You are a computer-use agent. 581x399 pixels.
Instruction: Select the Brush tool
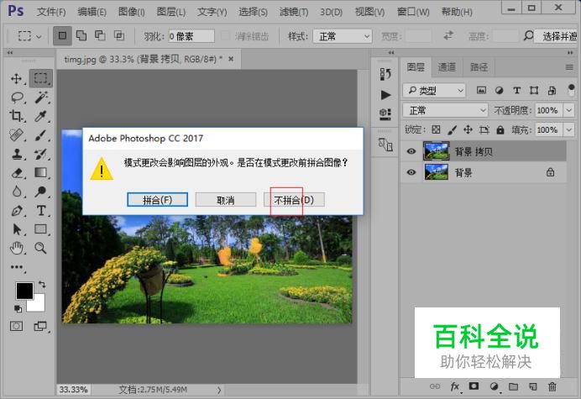click(x=41, y=135)
